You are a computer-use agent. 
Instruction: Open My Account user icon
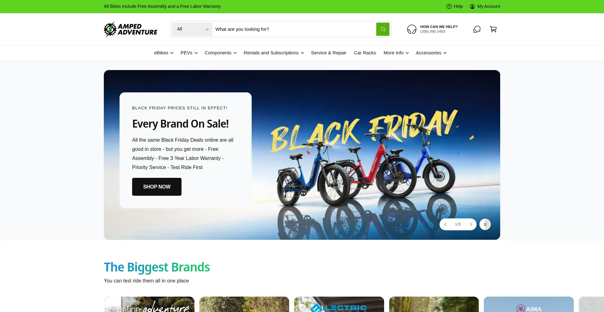click(472, 6)
